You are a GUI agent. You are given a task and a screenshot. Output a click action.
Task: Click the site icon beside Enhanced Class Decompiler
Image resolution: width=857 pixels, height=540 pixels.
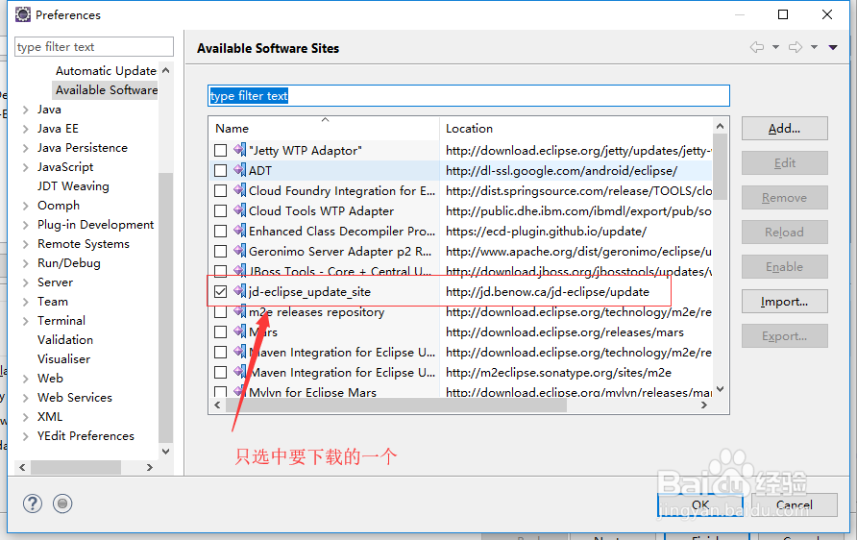(x=239, y=231)
